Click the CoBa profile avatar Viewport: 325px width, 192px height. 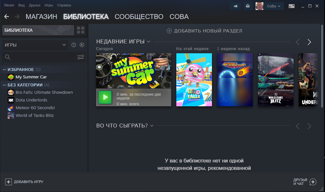[259, 6]
